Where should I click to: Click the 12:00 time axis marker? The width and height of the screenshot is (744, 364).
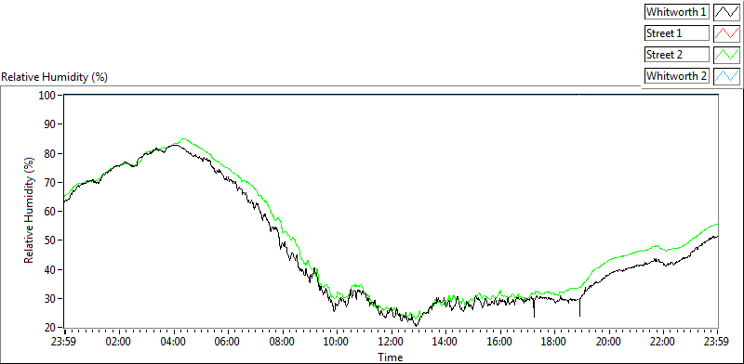(391, 342)
